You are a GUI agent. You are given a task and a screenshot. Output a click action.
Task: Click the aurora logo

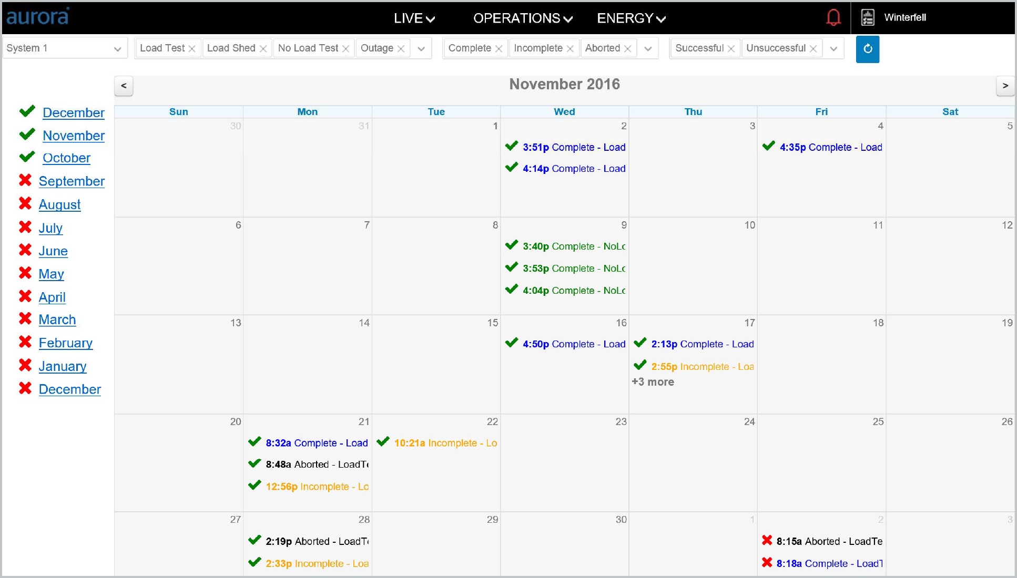[38, 17]
